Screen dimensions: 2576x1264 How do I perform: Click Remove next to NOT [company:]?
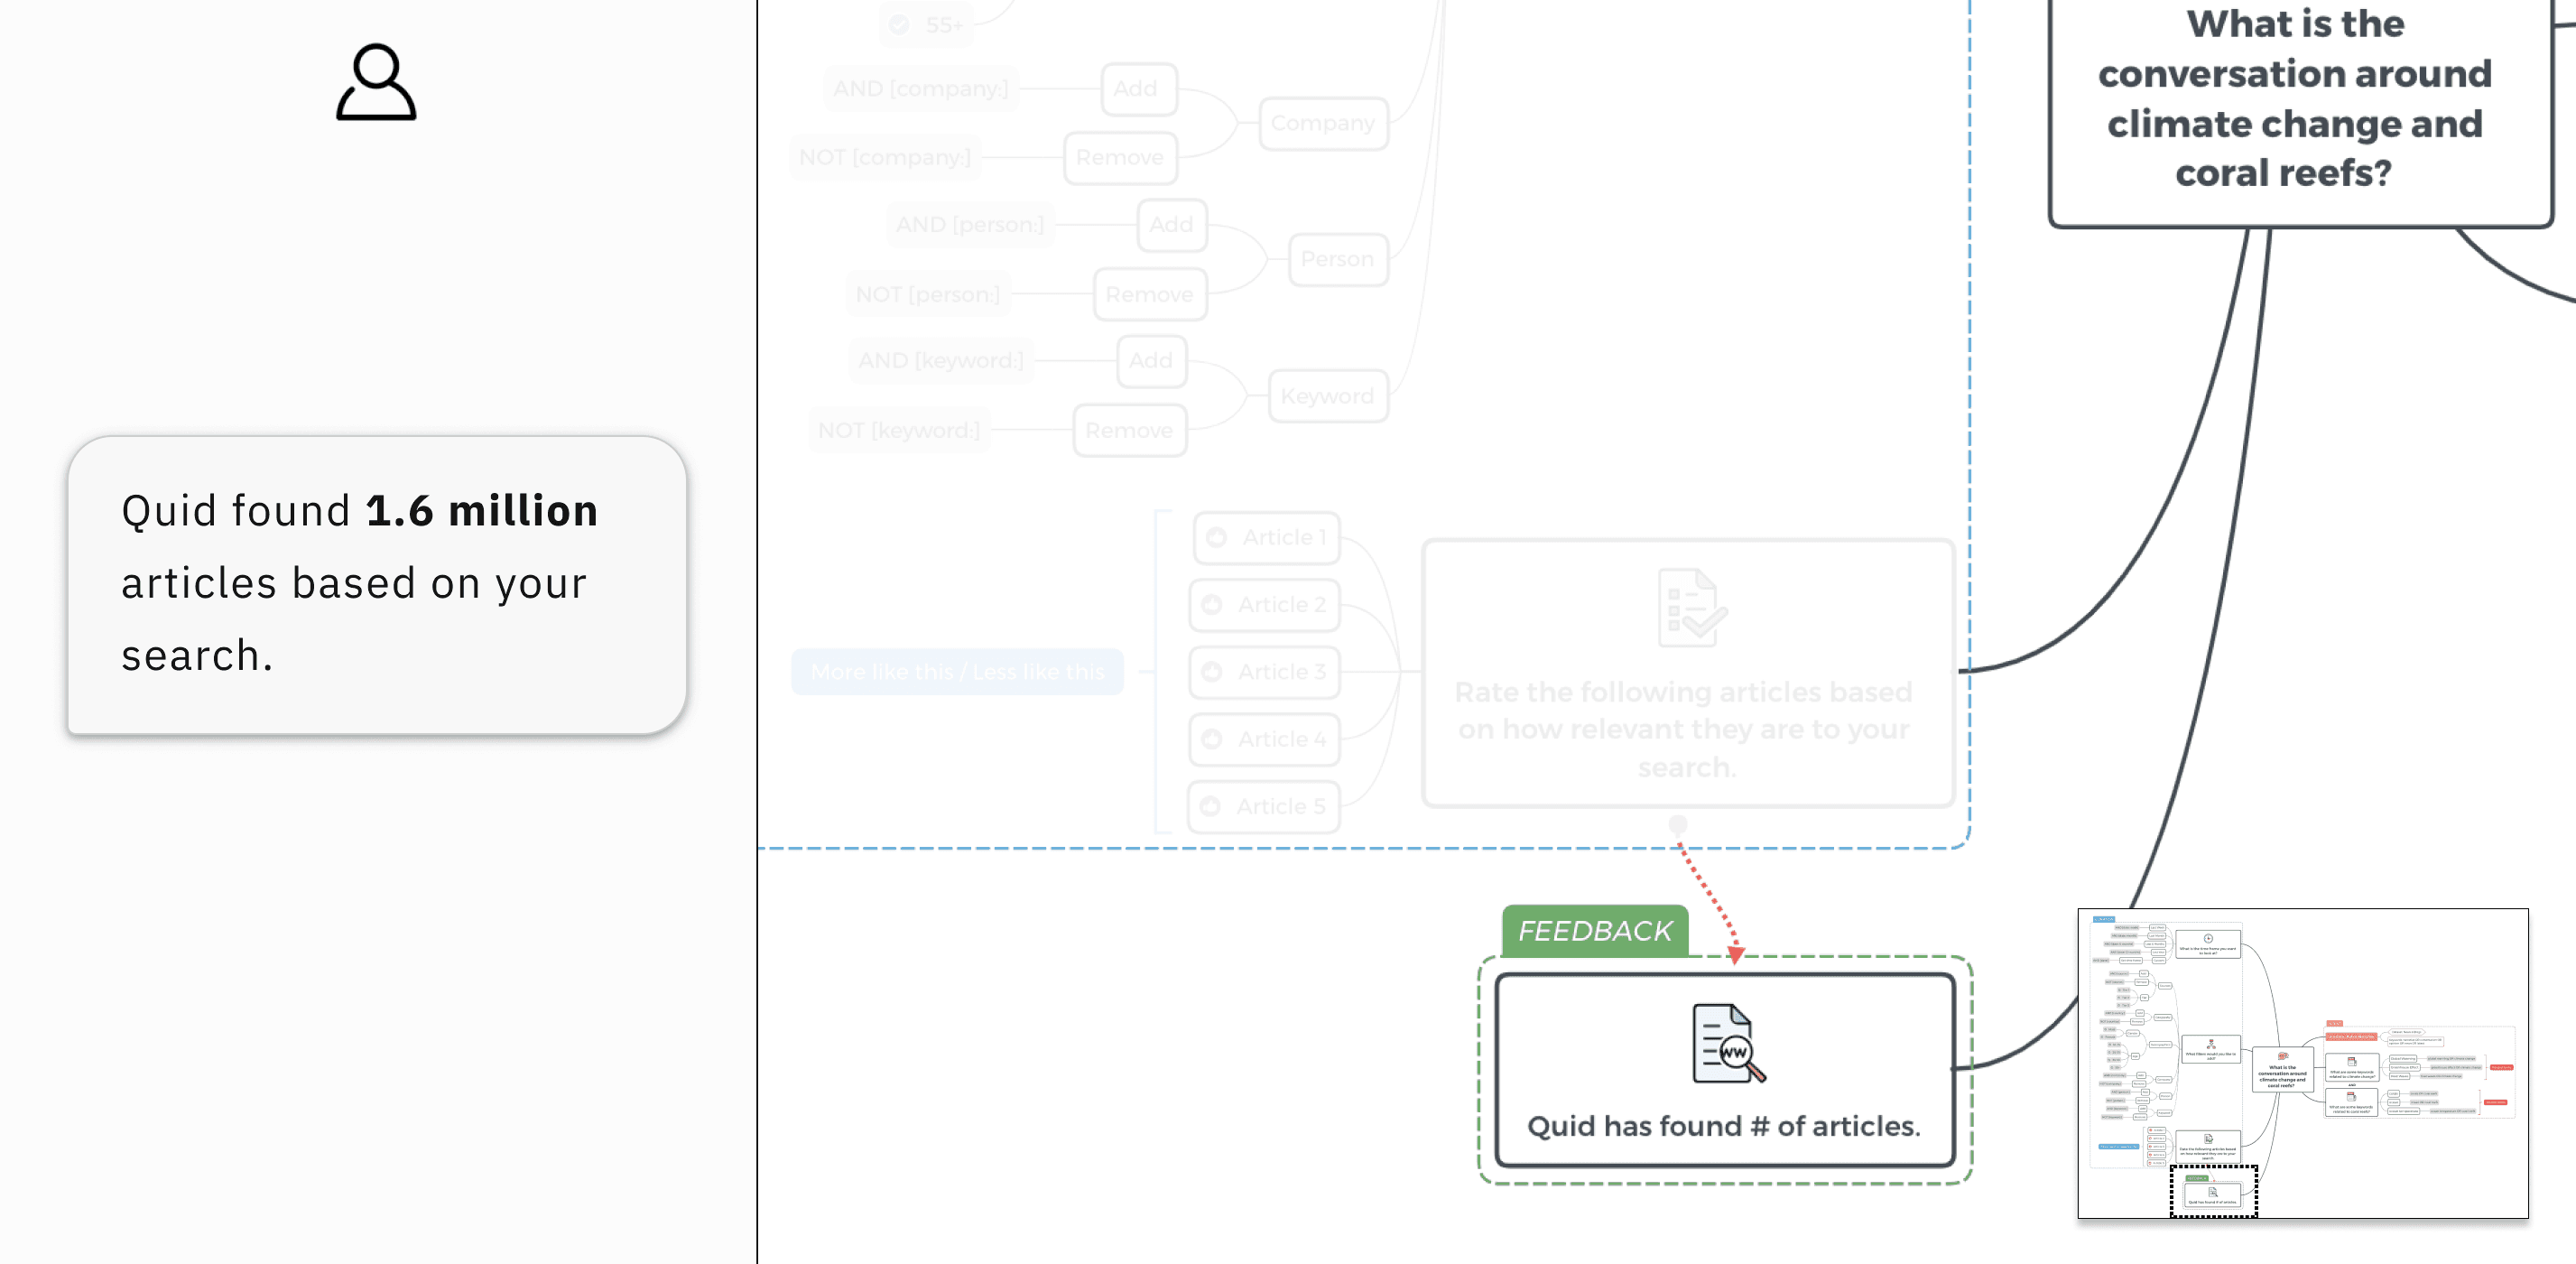click(1121, 158)
